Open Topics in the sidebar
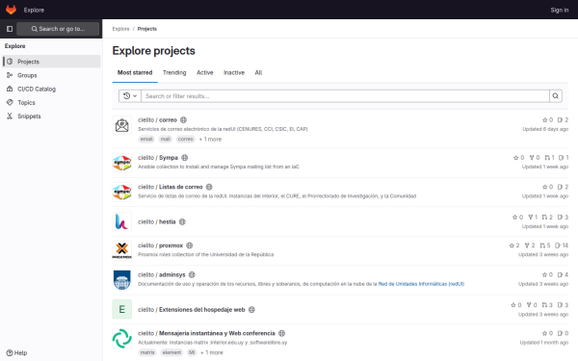 pyautogui.click(x=52, y=102)
